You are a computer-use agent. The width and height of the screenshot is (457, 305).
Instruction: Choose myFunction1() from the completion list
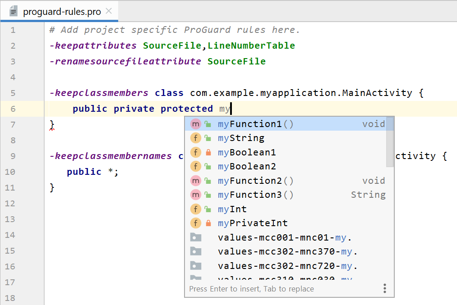tap(255, 124)
